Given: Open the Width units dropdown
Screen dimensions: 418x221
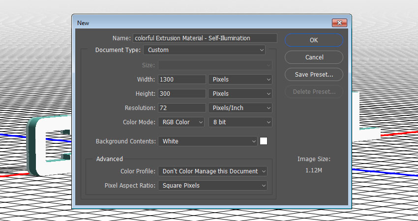Looking at the screenshot, I should pyautogui.click(x=240, y=79).
